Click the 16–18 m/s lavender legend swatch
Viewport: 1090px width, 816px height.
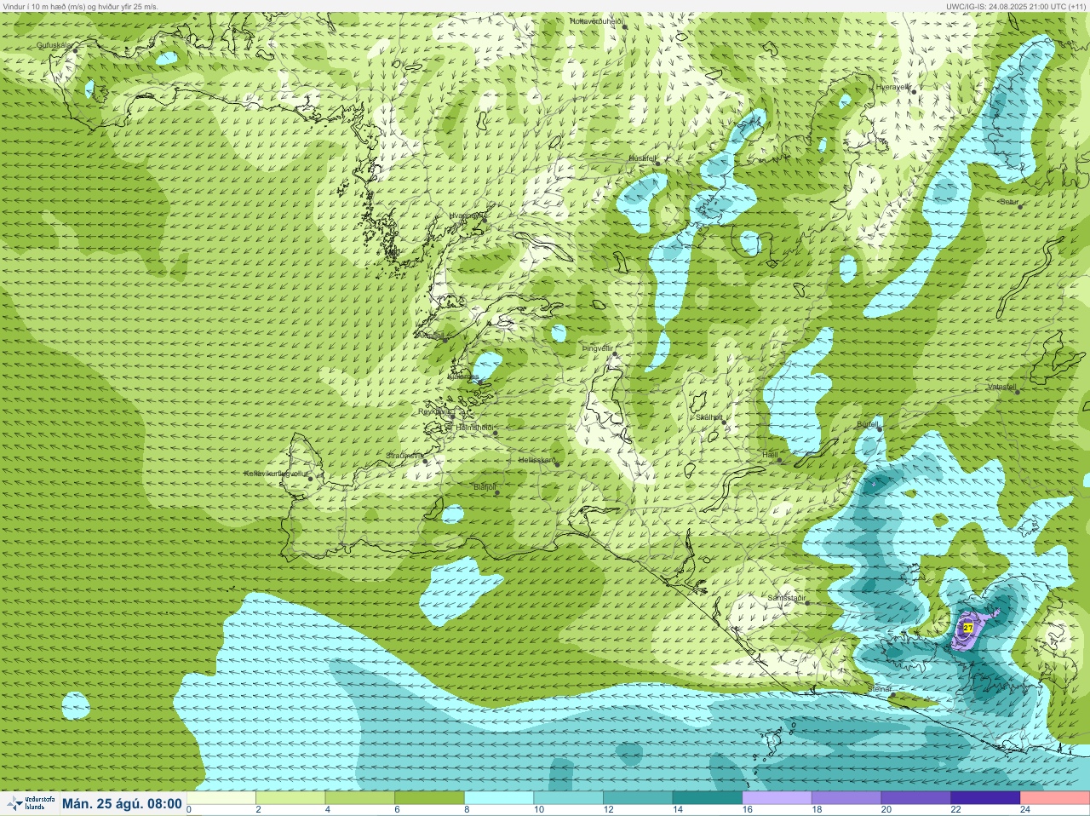(x=777, y=798)
